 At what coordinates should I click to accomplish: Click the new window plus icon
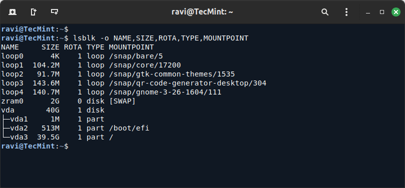pyautogui.click(x=54, y=12)
